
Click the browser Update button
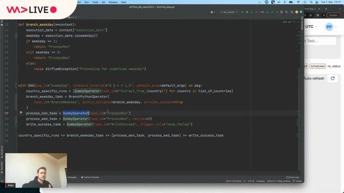point(334,16)
